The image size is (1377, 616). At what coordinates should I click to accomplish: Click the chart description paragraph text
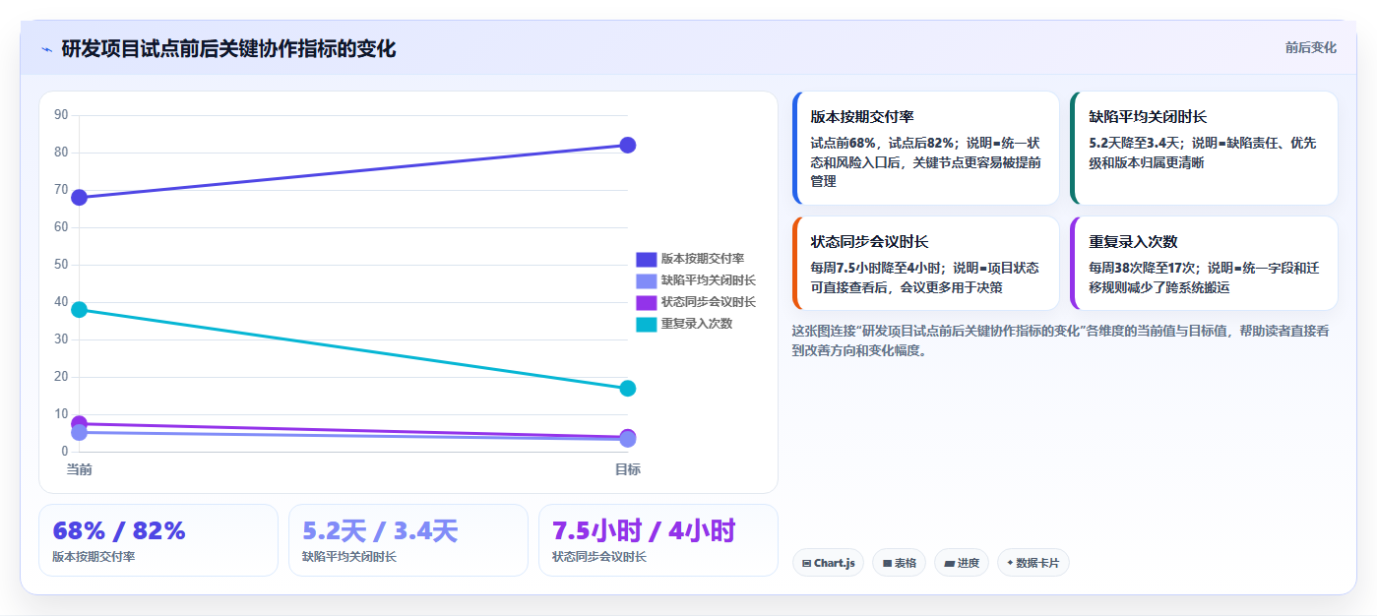pyautogui.click(x=1061, y=340)
